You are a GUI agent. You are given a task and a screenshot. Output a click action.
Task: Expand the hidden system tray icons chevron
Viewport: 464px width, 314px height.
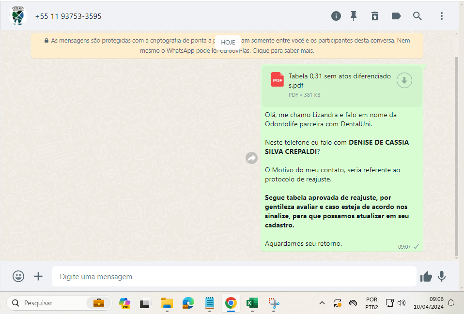322,303
